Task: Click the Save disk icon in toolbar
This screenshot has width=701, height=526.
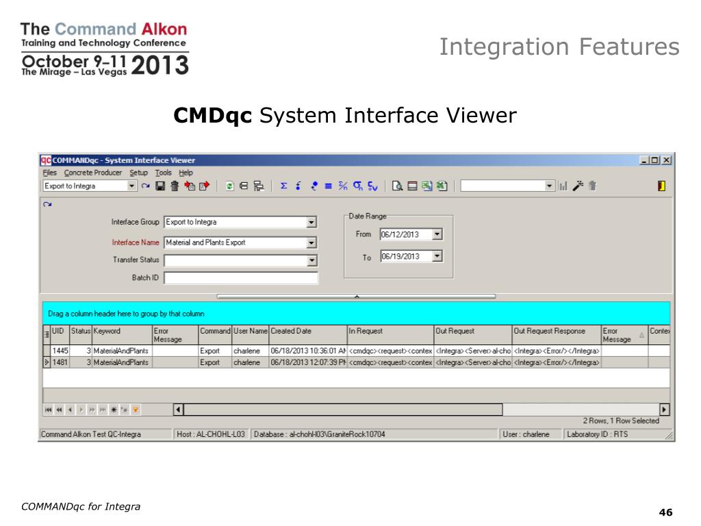Action: coord(160,186)
